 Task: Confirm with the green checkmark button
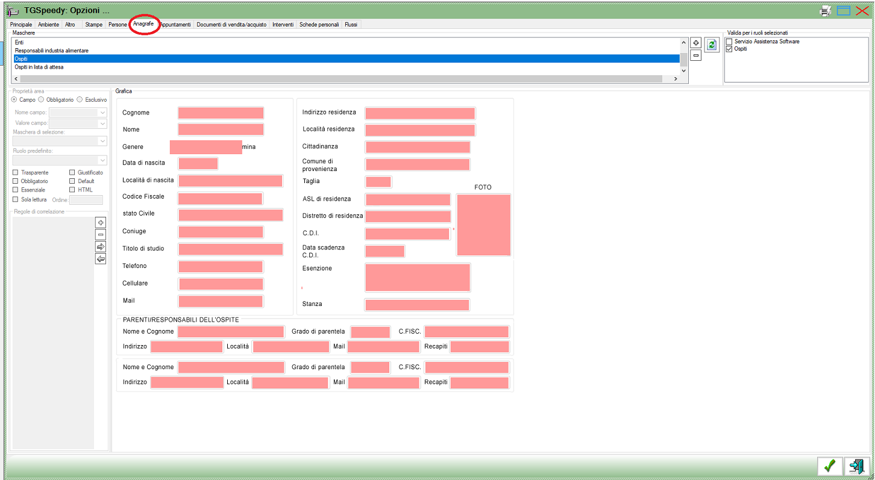click(x=830, y=466)
